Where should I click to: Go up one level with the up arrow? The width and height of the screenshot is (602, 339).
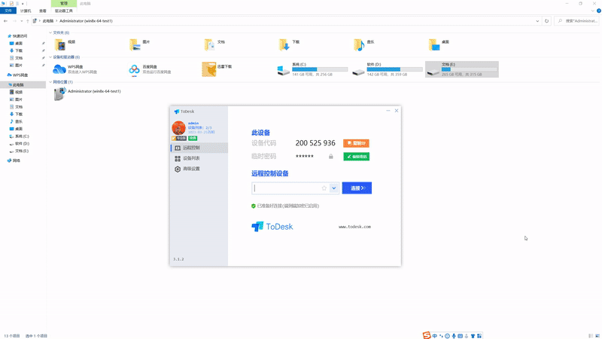27,21
